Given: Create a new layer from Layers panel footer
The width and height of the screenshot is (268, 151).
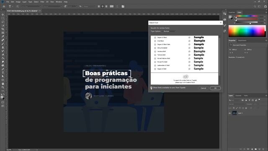Looking at the screenshot, I should (x=260, y=149).
